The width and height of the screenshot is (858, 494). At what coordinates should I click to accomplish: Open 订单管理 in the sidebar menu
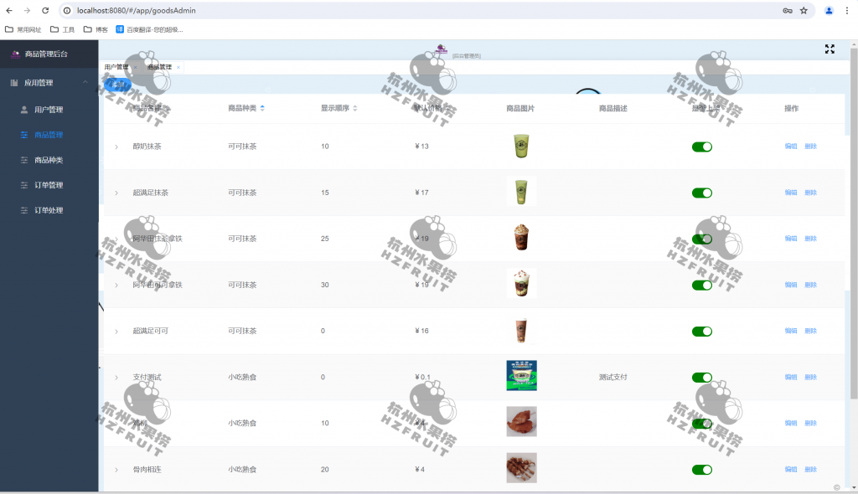click(49, 185)
